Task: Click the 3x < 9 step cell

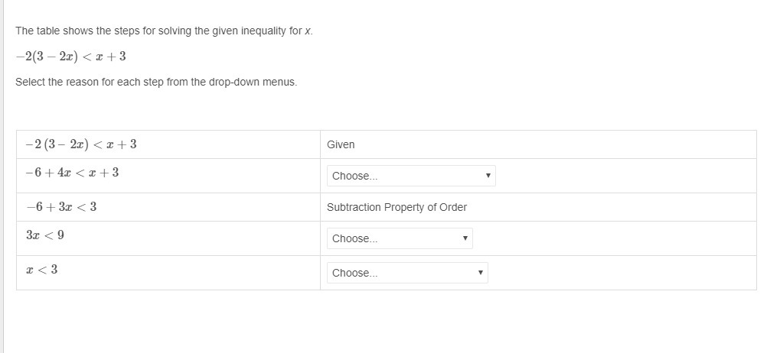Action: (x=45, y=235)
